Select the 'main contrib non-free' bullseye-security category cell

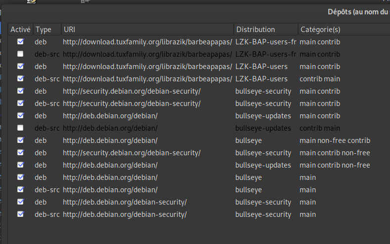(x=335, y=153)
